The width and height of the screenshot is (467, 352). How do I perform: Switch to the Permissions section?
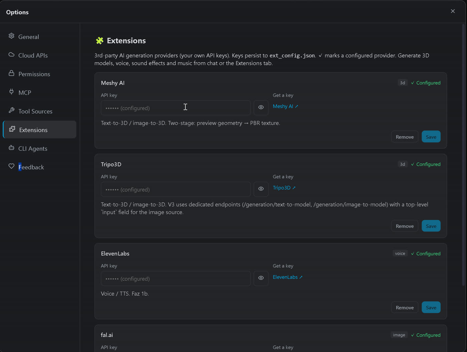(39, 74)
